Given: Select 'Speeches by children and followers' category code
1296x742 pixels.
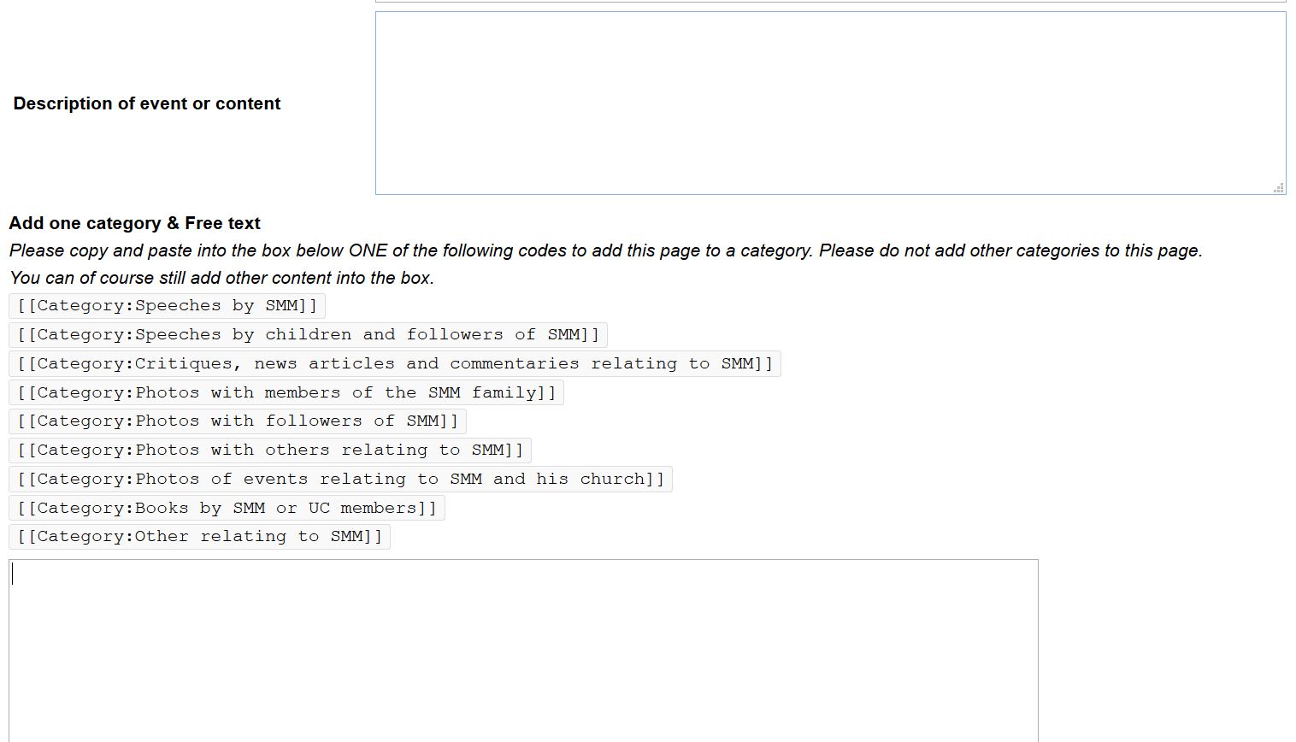Looking at the screenshot, I should (x=308, y=335).
